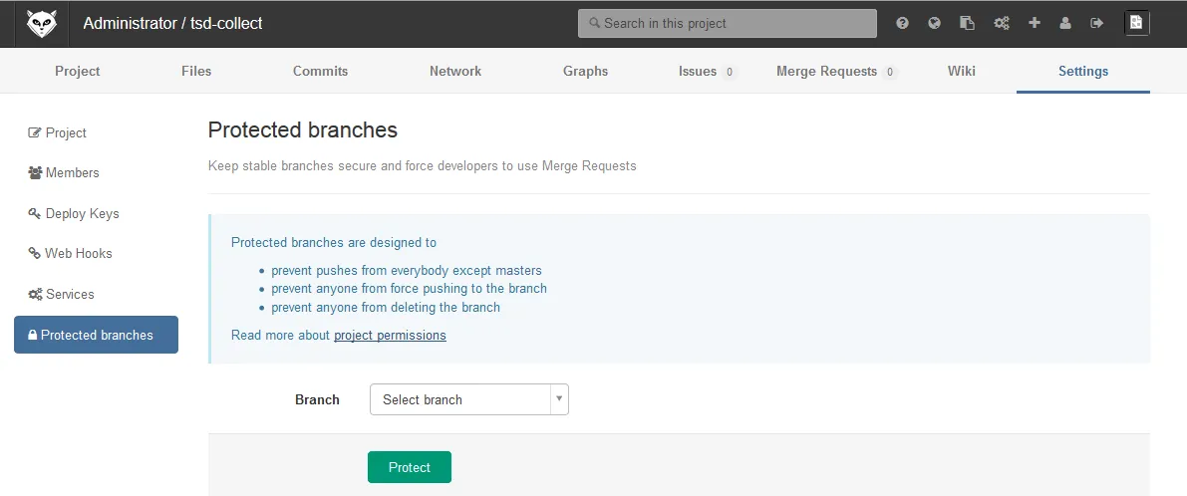Open the Administrator / tsd-collect title link
The height and width of the screenshot is (496, 1187).
172,24
